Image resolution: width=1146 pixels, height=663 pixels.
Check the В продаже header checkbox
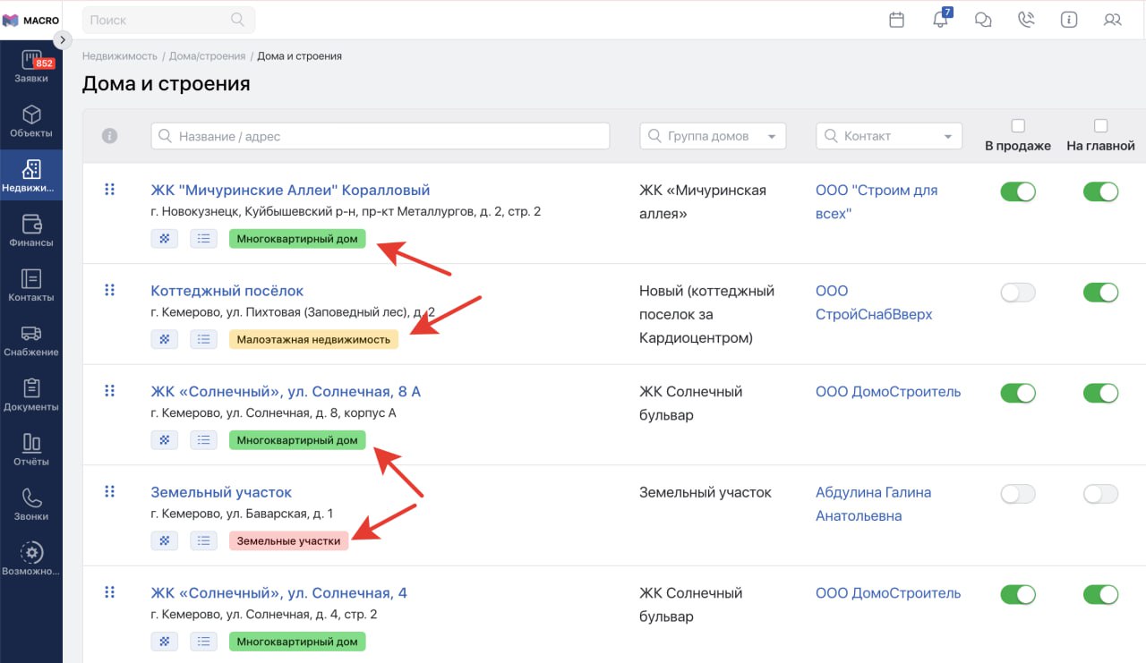(1017, 126)
